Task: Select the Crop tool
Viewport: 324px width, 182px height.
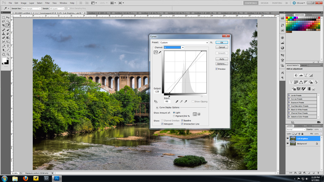Action: pyautogui.click(x=4, y=26)
